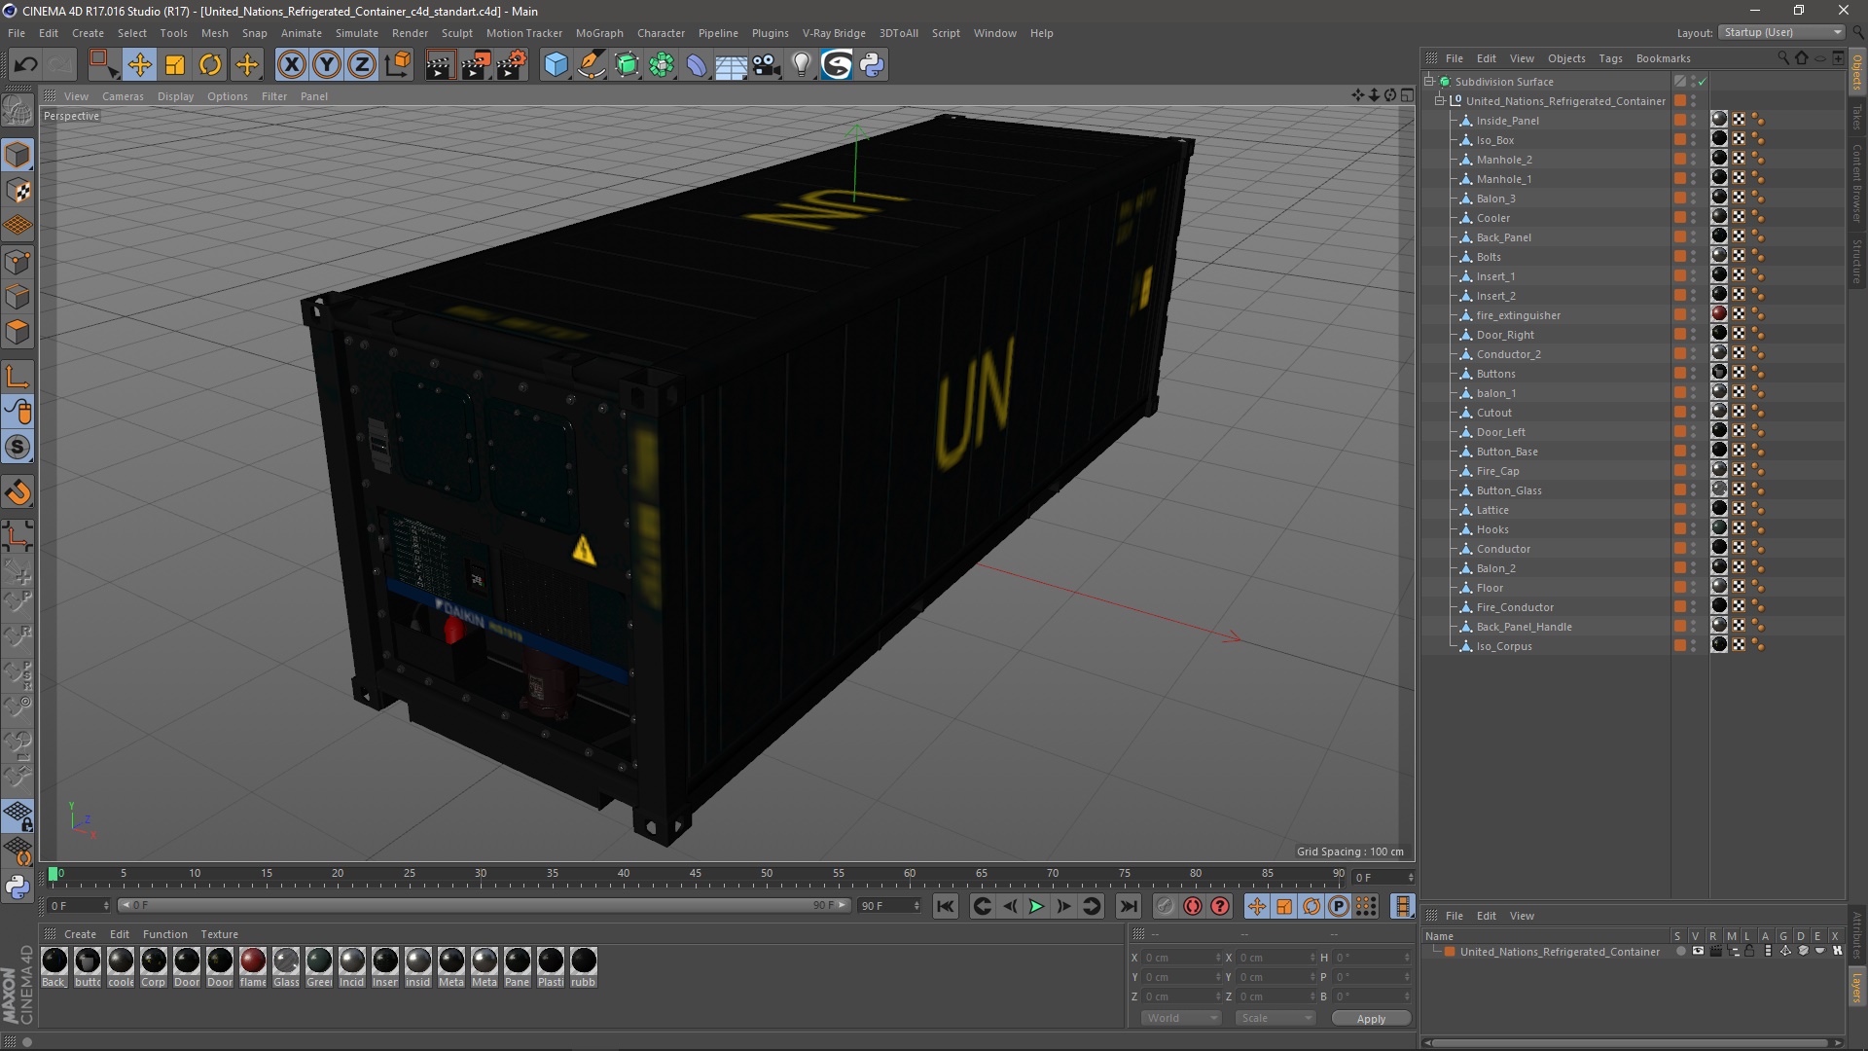Click the Live Selection tool
This screenshot has height=1051, width=1868.
click(103, 65)
